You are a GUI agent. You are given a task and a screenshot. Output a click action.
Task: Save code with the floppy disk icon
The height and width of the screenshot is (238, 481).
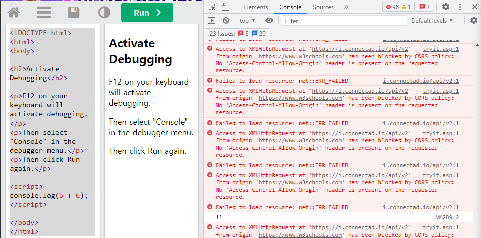pyautogui.click(x=73, y=13)
